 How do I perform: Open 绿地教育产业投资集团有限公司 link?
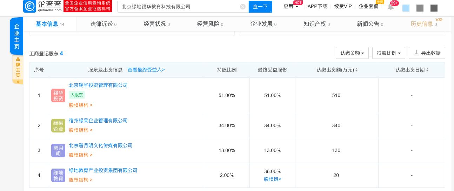103,170
